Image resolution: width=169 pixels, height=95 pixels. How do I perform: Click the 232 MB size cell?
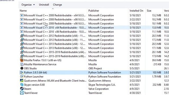(157, 85)
